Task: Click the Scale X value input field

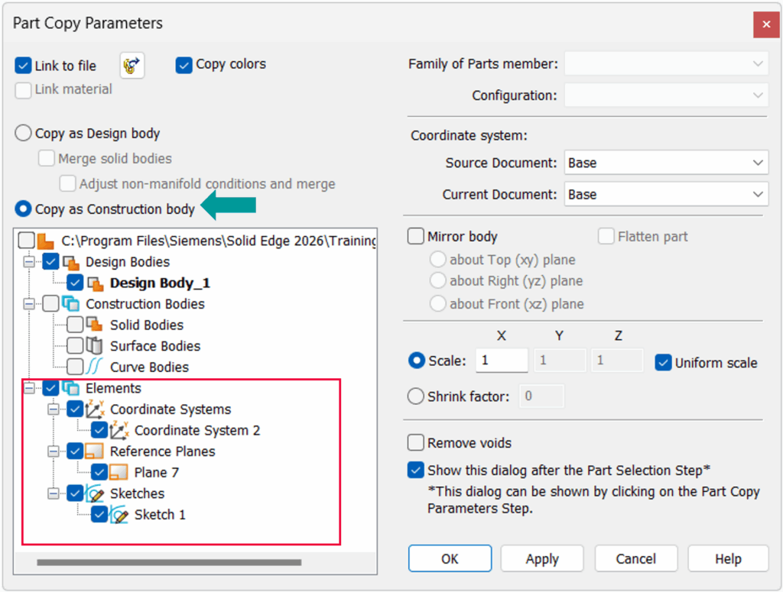Action: click(502, 361)
